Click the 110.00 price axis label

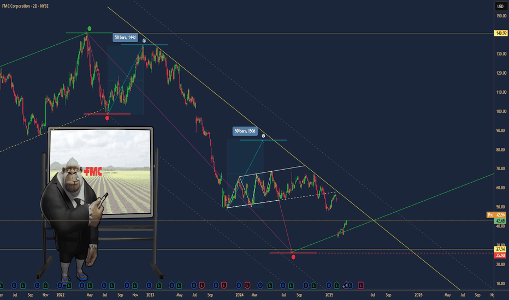coord(501,92)
